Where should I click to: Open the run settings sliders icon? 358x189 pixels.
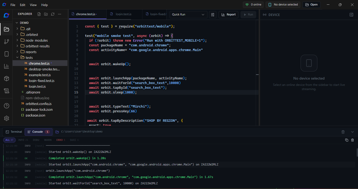point(213,15)
